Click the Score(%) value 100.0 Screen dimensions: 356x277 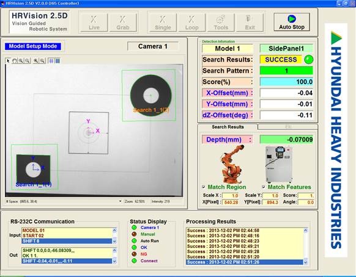(x=286, y=82)
